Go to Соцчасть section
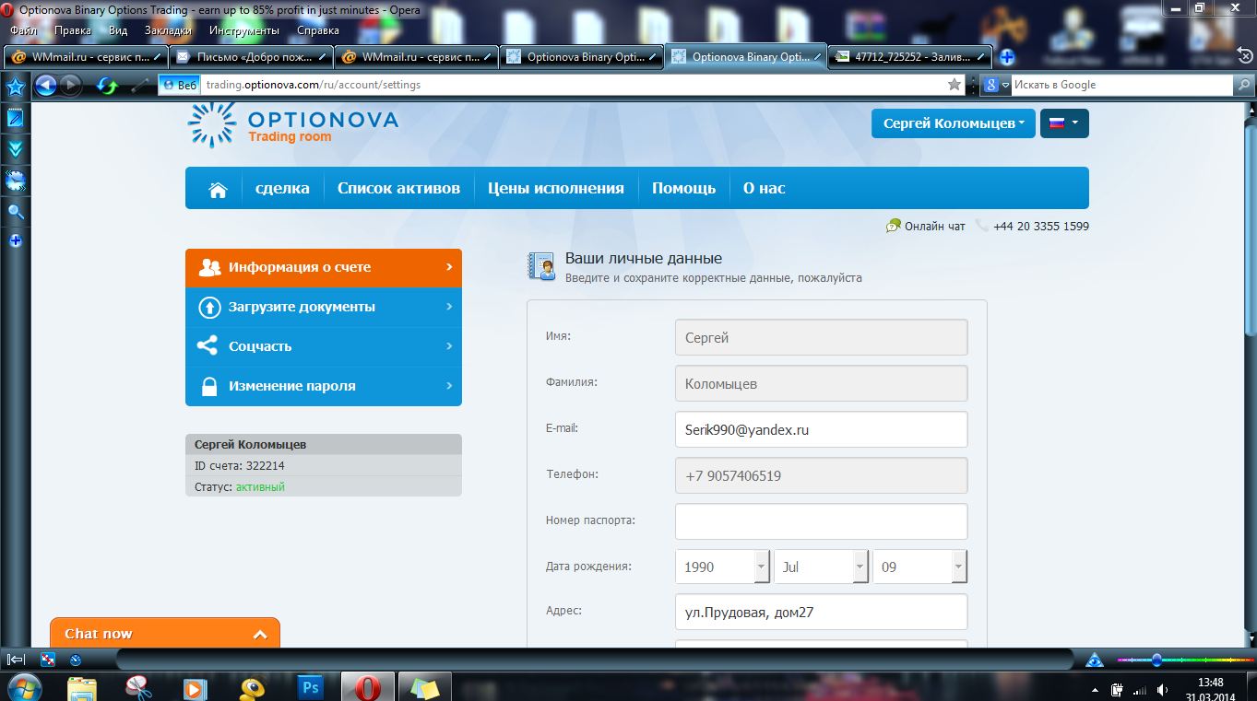 coord(324,346)
